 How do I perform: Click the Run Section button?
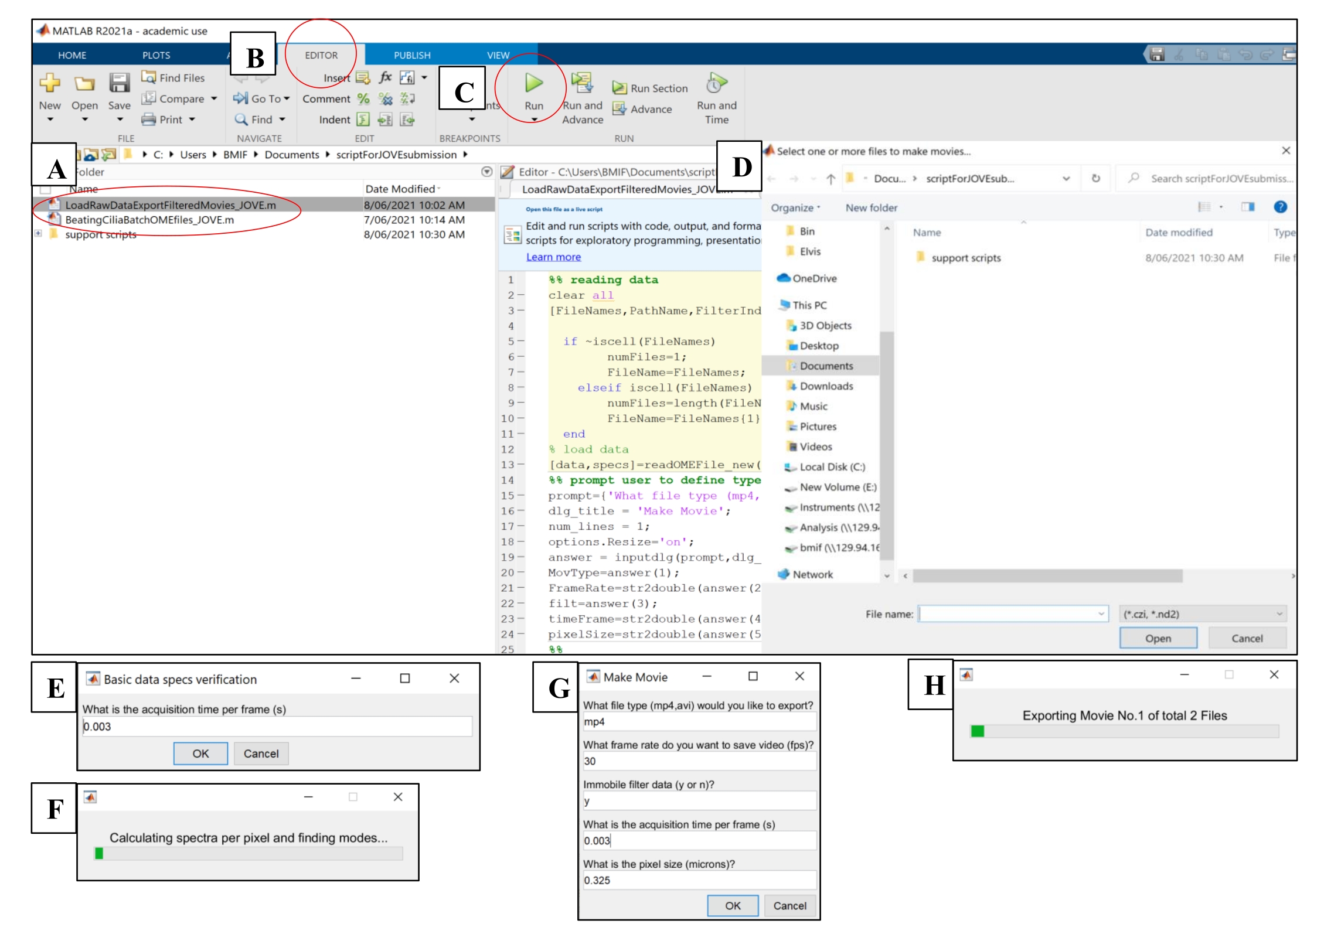[650, 88]
